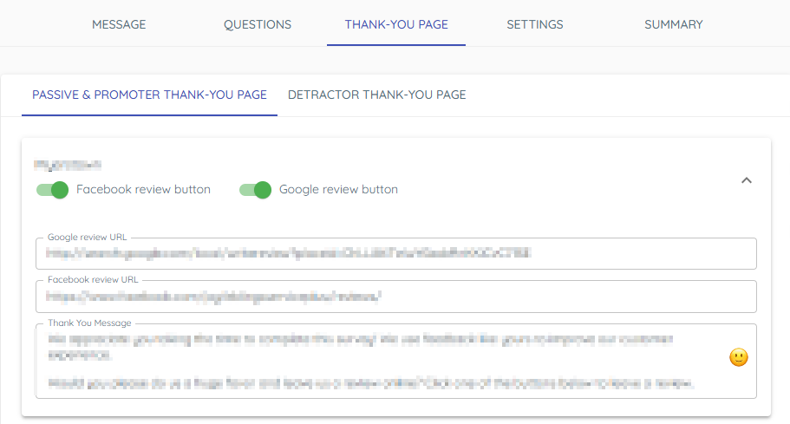
Task: Open the emoji picker smiley icon
Action: (x=738, y=357)
